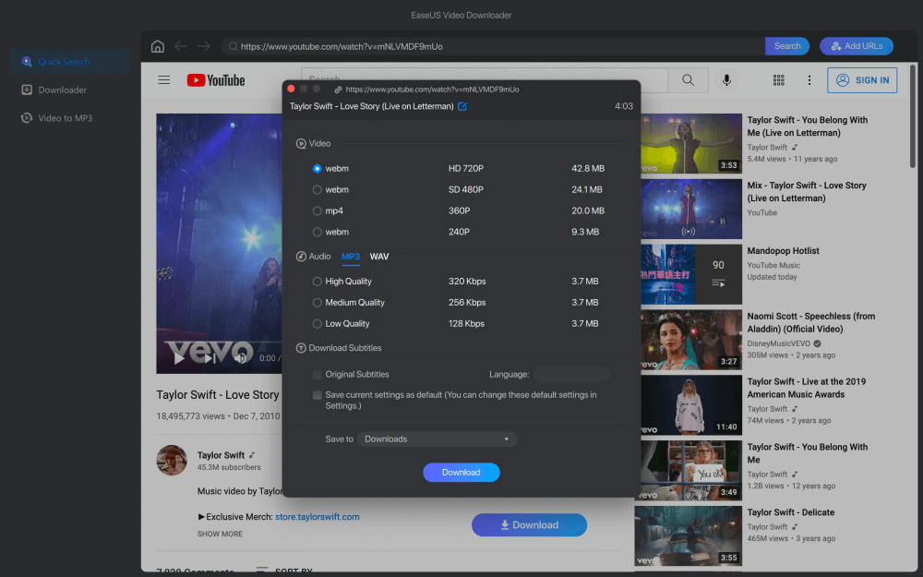The height and width of the screenshot is (577, 923).
Task: Select webm 240P video format
Action: [x=318, y=232]
